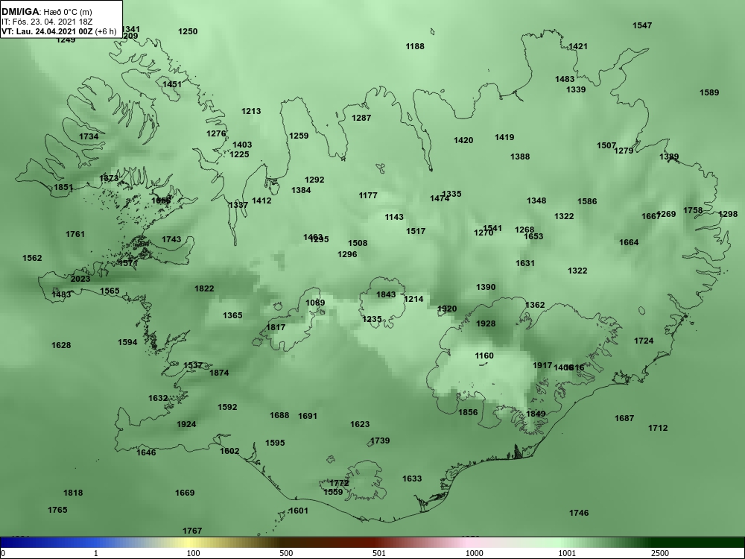Select the 1924 value on Reykjanes peninsula
This screenshot has height=559, width=745.
tap(186, 425)
